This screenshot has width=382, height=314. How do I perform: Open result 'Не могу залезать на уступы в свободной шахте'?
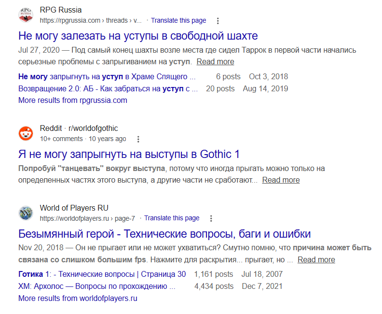(x=138, y=36)
